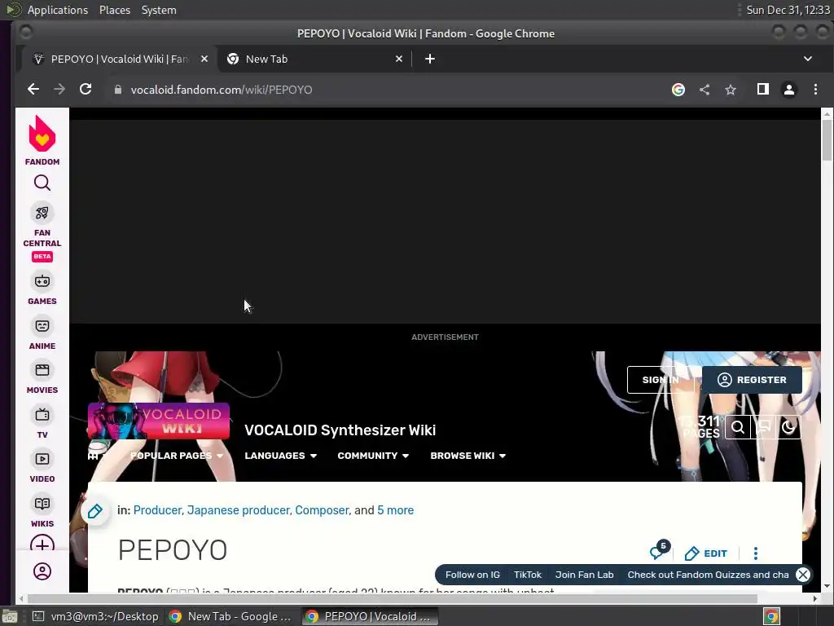Expand Browse Wiki dropdown menu
Screen dimensions: 834x626
[x=467, y=456]
